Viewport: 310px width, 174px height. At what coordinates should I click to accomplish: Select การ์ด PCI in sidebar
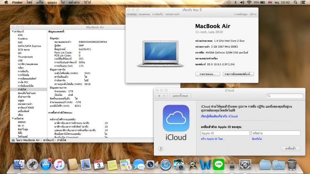tap(23, 82)
